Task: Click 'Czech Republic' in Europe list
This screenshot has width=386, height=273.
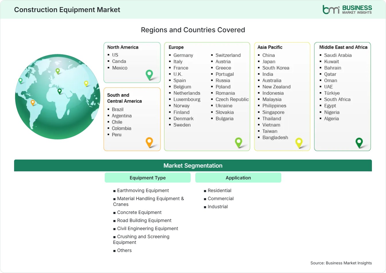Action: coord(232,100)
